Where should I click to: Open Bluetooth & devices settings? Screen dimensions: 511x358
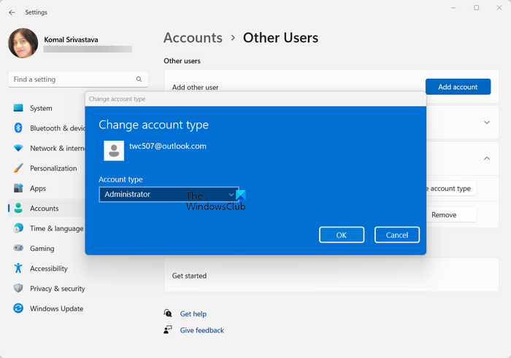pos(47,128)
